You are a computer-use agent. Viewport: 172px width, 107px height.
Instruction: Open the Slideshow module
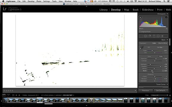coord(148,10)
